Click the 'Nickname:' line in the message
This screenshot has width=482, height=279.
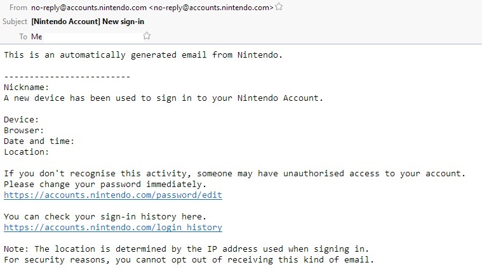(x=27, y=87)
